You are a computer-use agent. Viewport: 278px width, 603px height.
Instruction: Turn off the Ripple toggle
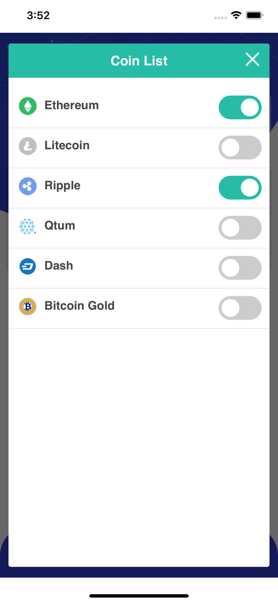[240, 188]
